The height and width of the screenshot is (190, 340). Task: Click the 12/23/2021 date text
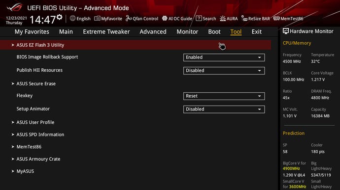(16, 18)
